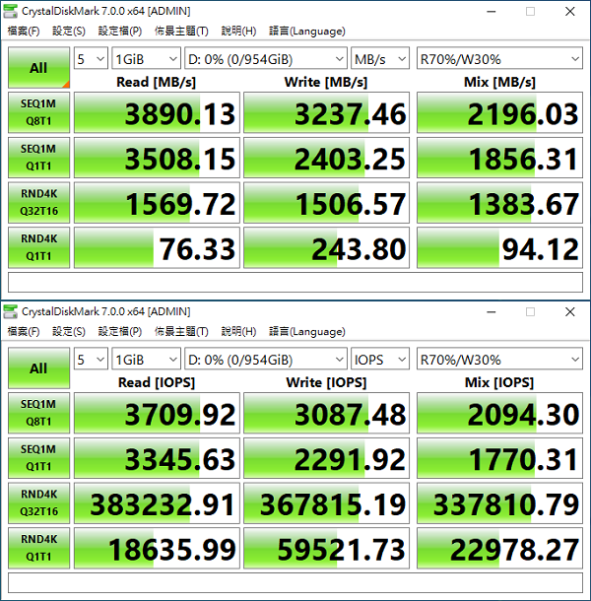Open the Help (H) menu in bottom window
The width and height of the screenshot is (591, 601).
238,332
